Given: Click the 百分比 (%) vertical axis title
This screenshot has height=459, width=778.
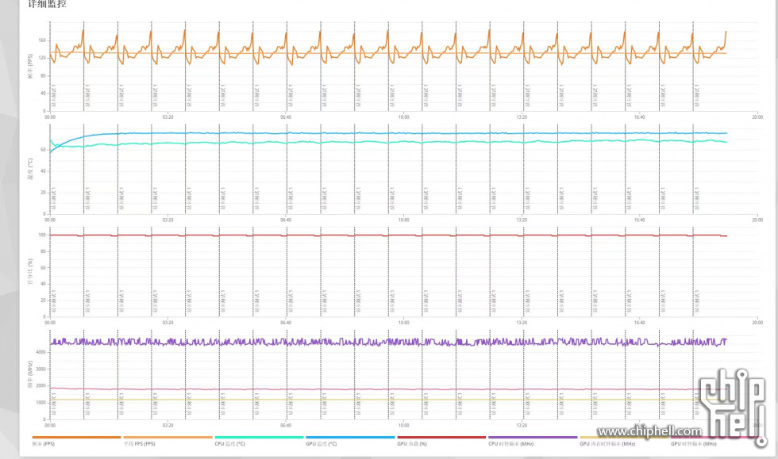Looking at the screenshot, I should 30,271.
